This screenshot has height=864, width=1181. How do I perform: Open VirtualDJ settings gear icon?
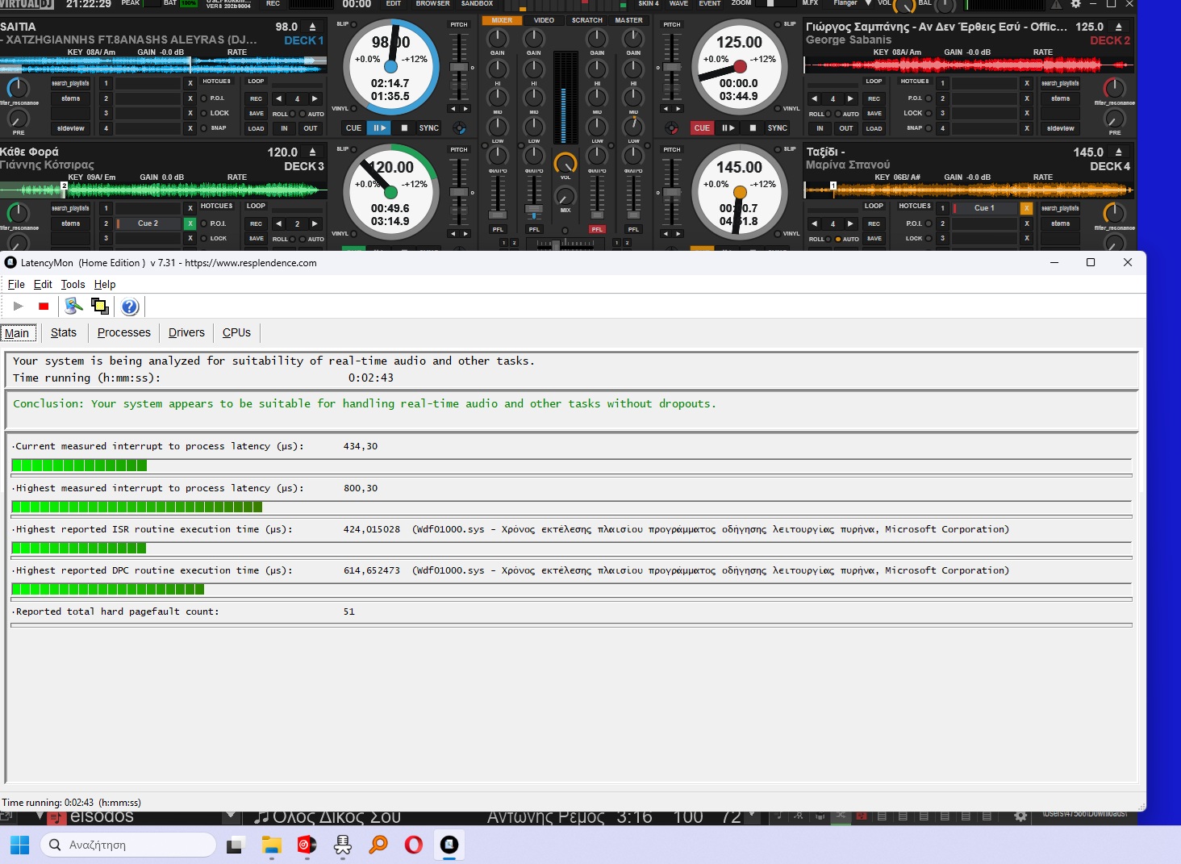(x=1075, y=4)
